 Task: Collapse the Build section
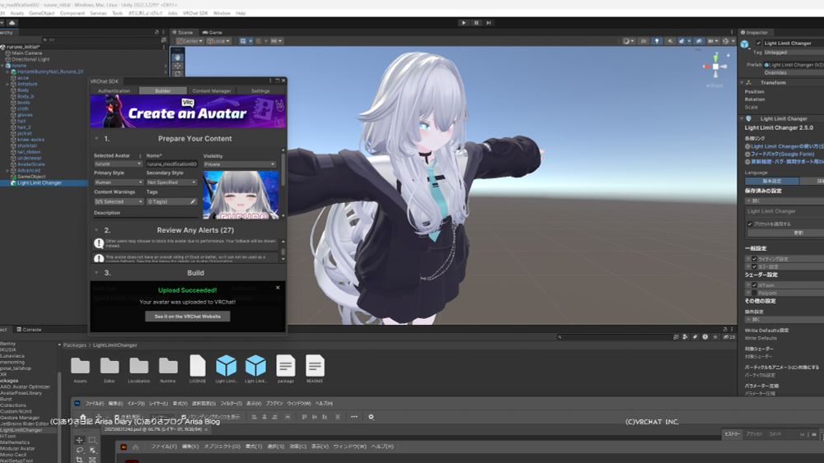click(96, 273)
